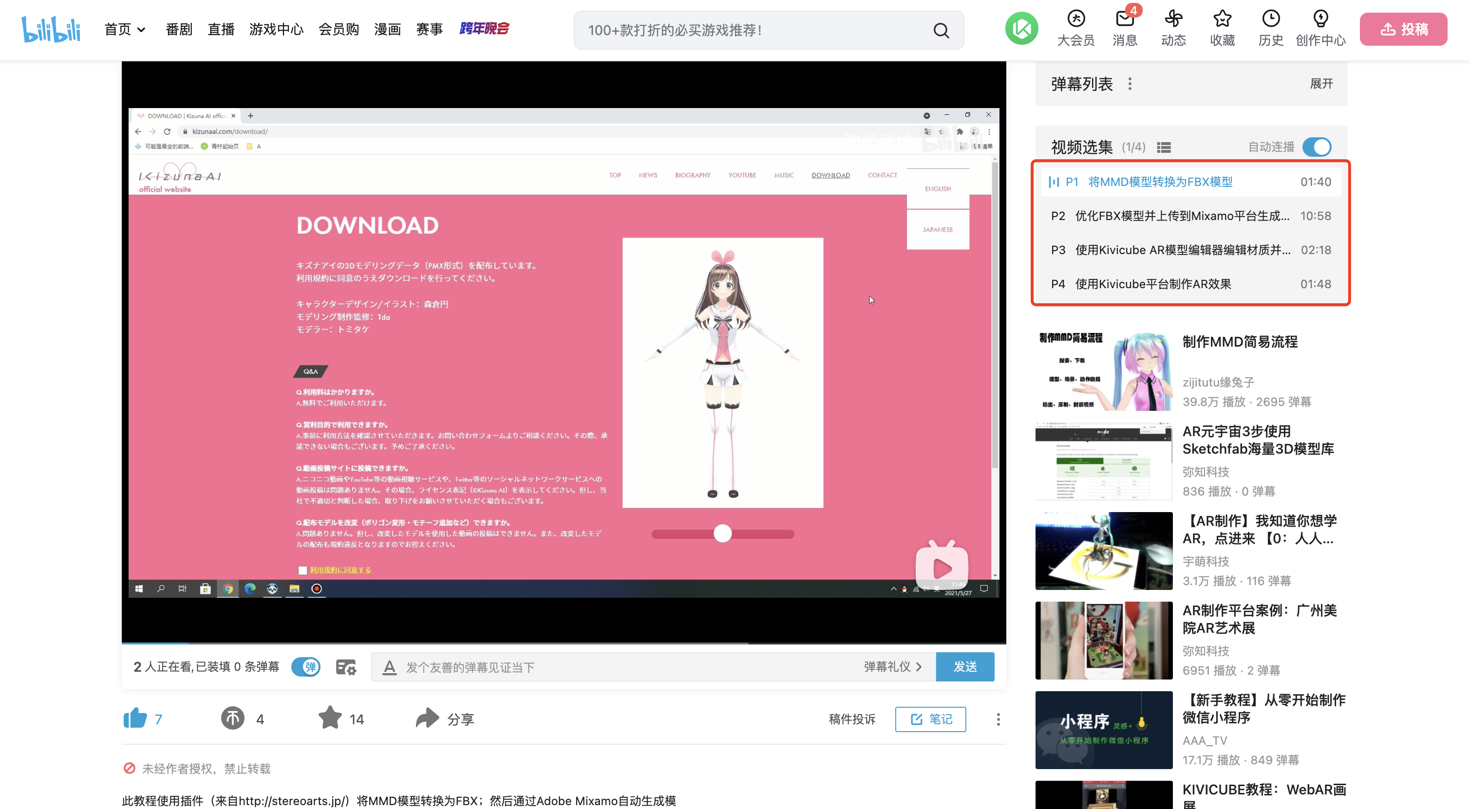Open danmaku settings icon
The height and width of the screenshot is (809, 1470).
click(x=346, y=666)
